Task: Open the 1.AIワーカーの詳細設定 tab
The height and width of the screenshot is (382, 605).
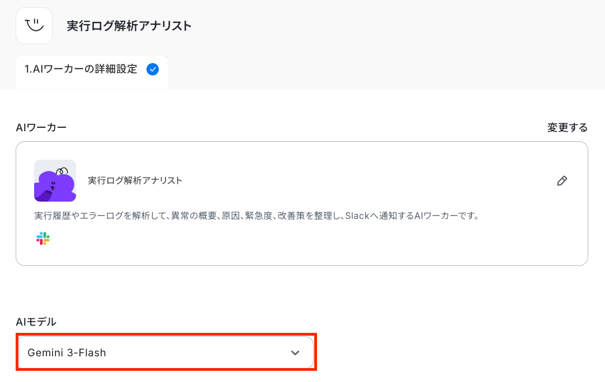Action: pyautogui.click(x=92, y=71)
